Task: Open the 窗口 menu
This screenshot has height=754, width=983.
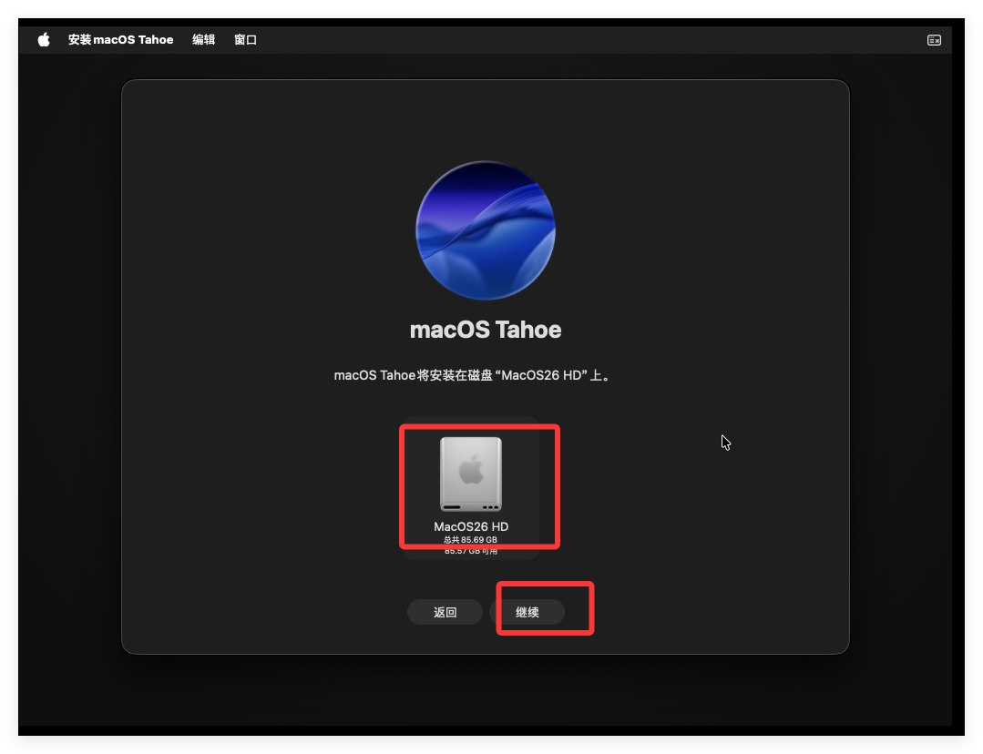Action: pyautogui.click(x=245, y=40)
